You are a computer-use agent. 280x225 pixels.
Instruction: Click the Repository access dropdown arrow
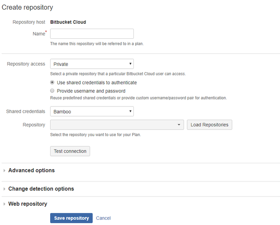click(x=130, y=64)
